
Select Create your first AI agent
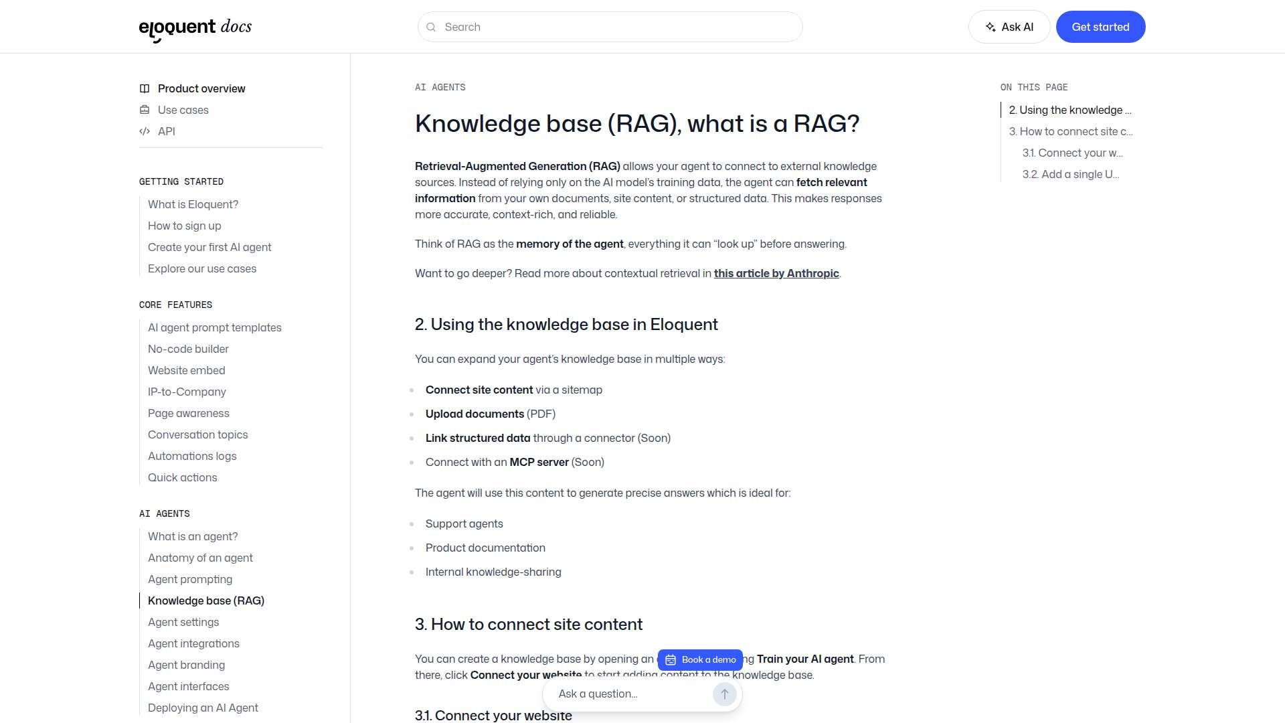coord(209,247)
